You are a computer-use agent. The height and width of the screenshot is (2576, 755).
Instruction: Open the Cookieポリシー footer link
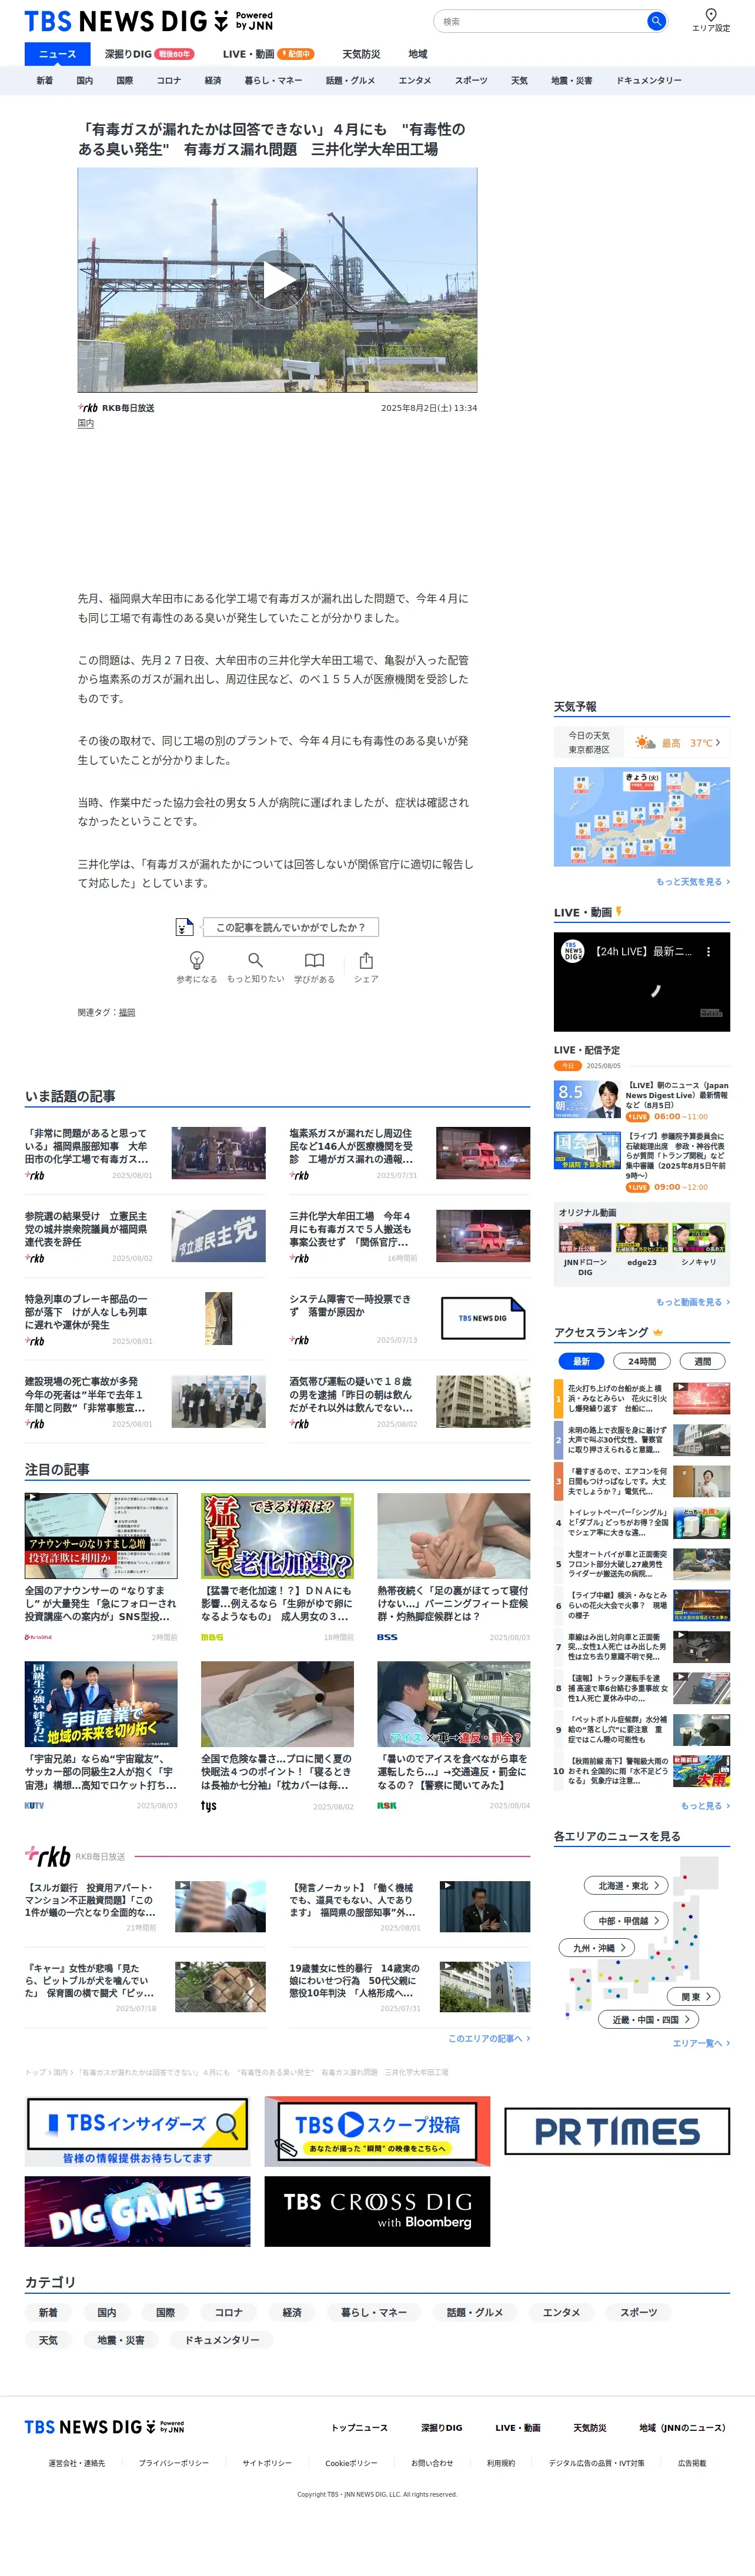[351, 2463]
